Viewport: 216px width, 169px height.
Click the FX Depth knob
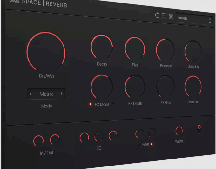click(x=135, y=86)
